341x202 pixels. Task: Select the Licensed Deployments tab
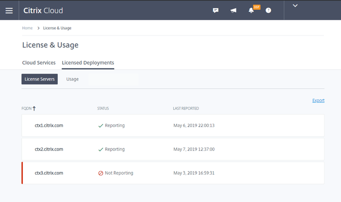[x=88, y=63]
